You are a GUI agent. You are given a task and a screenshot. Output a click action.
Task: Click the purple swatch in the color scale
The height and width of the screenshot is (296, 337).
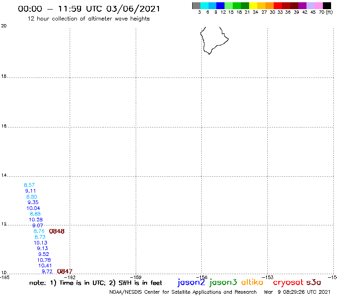302,5
